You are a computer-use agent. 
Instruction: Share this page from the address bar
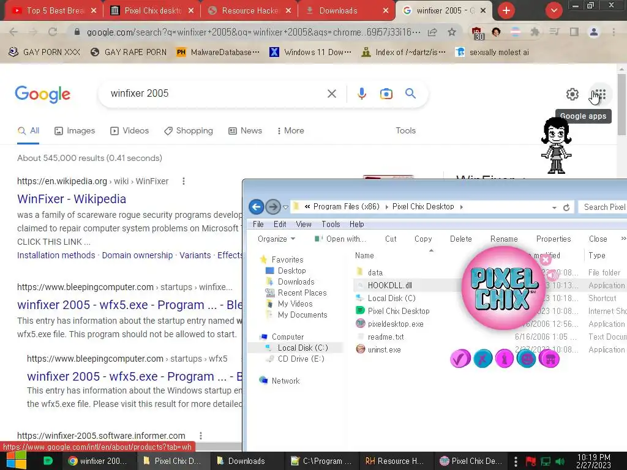click(x=432, y=32)
